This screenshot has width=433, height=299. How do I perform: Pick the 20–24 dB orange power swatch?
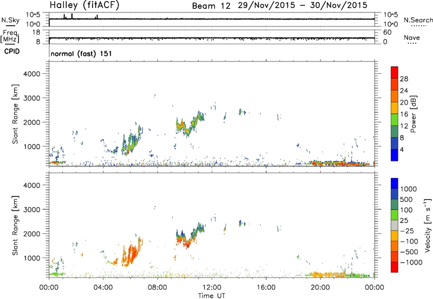(x=395, y=97)
